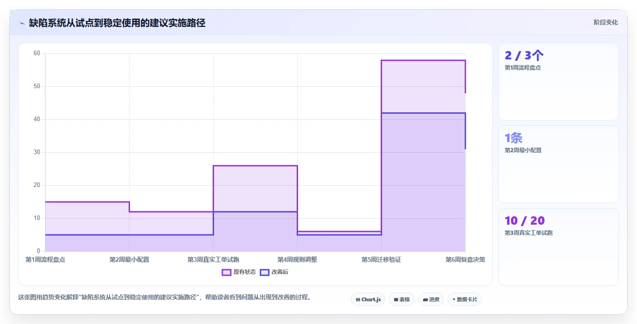Click the 数据卡片 tag
This screenshot has width=637, height=324.
[465, 299]
